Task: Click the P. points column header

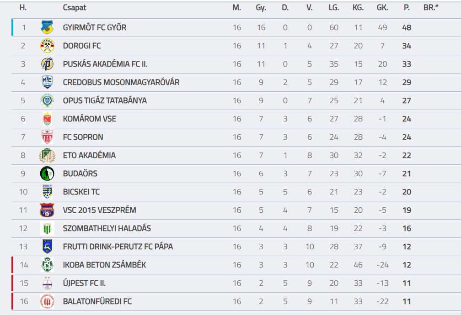Action: pos(407,8)
